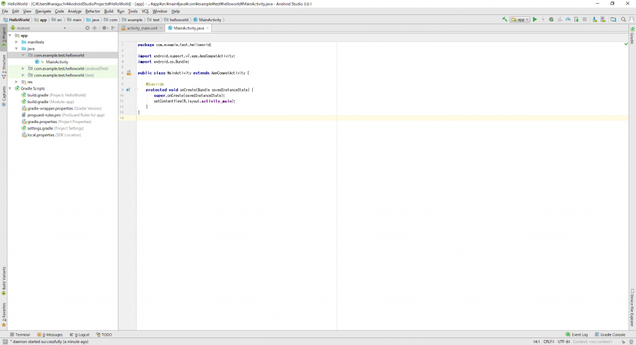Open the Android view selector dropdown
The height and width of the screenshot is (345, 636).
39,28
